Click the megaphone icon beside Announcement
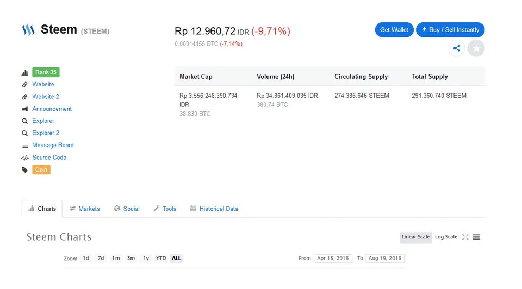The image size is (522, 289). (24, 109)
